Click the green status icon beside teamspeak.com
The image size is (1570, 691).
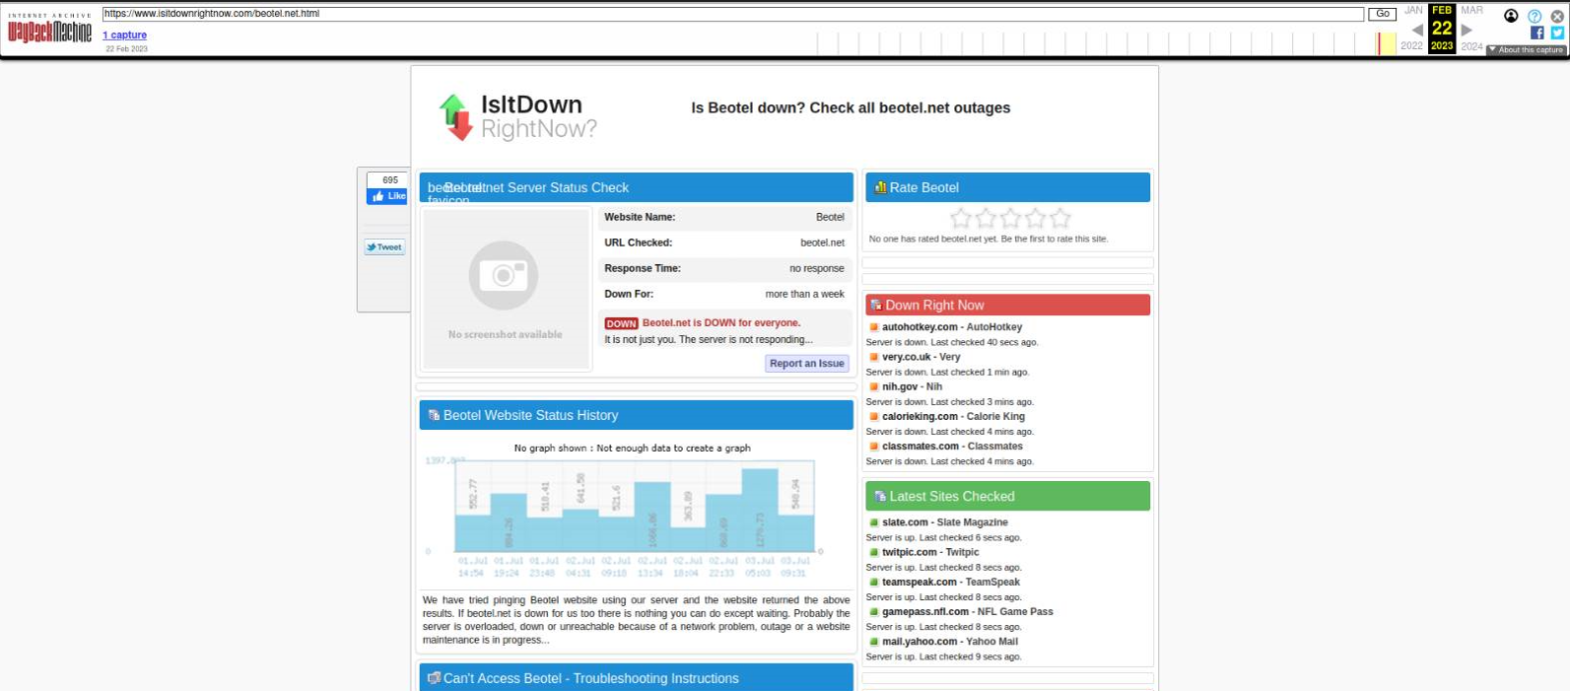(873, 582)
